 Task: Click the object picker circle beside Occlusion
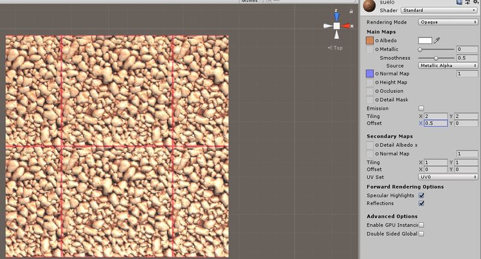point(377,91)
